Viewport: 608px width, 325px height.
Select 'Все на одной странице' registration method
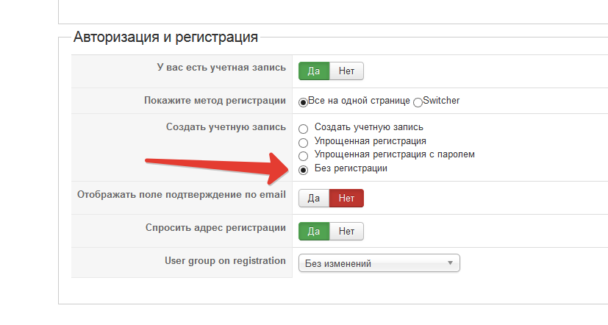tap(303, 101)
